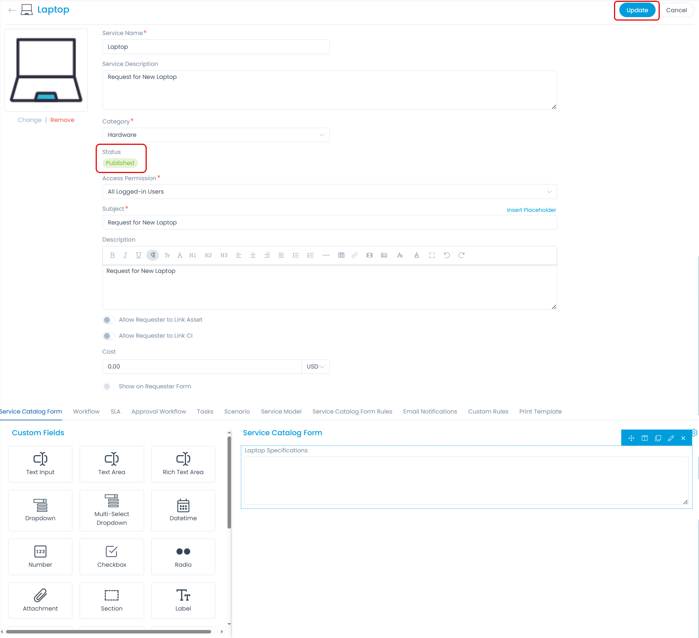
Task: Open the Category dropdown showing Hardware
Action: pos(322,135)
